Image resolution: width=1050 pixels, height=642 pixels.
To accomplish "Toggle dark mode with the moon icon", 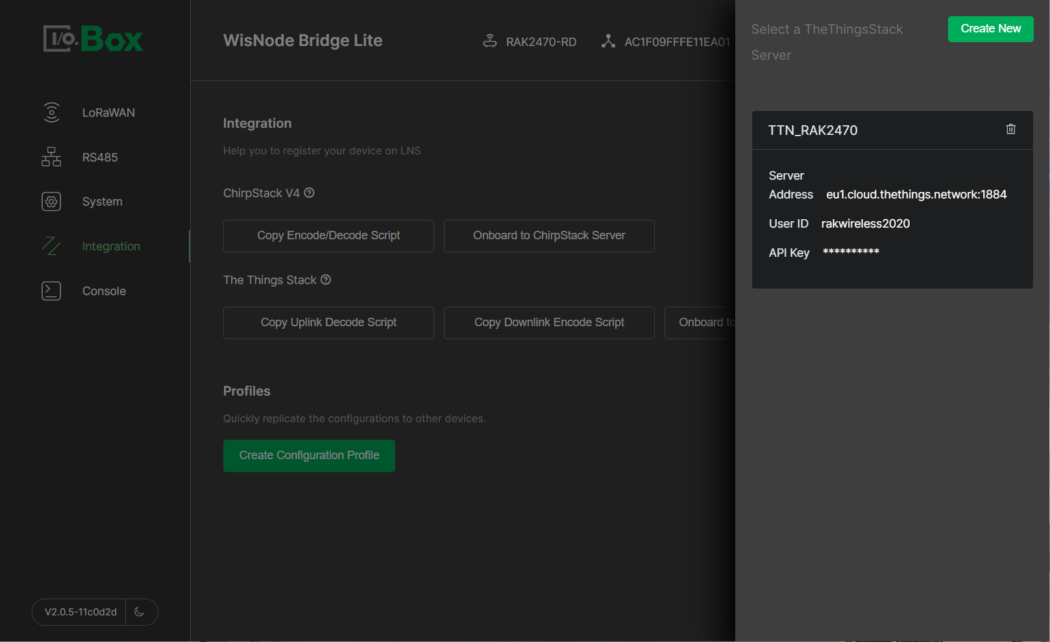I will pos(140,612).
